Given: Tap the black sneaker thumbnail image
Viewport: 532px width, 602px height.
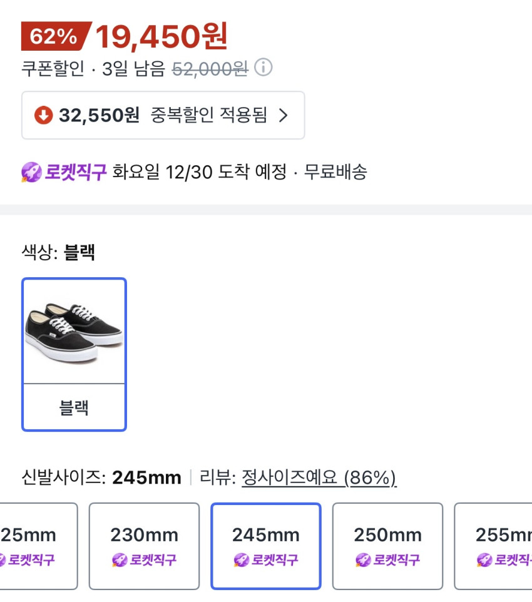Looking at the screenshot, I should (74, 330).
